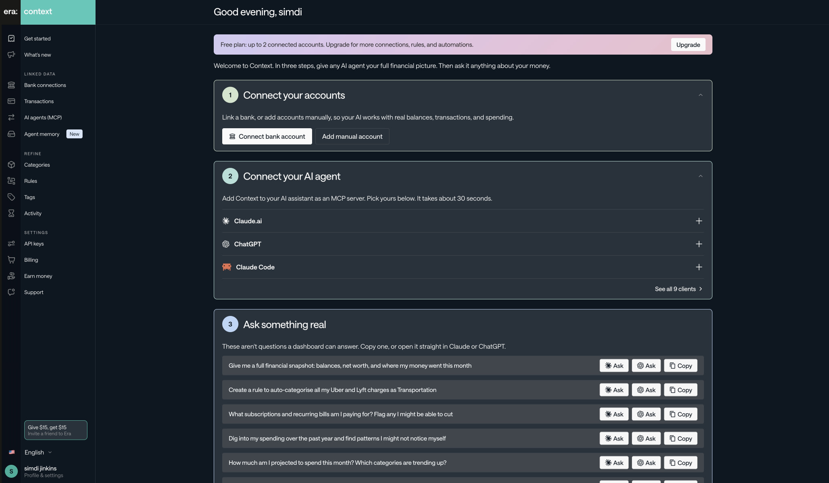Click the Earn money hand icon

(x=11, y=276)
